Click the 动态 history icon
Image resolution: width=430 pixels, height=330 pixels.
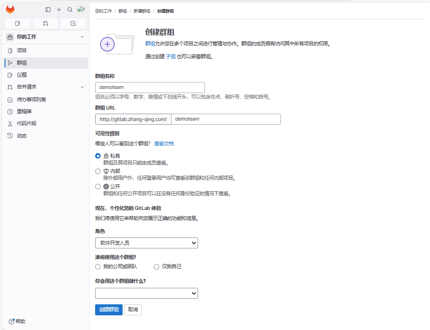[x=10, y=136]
